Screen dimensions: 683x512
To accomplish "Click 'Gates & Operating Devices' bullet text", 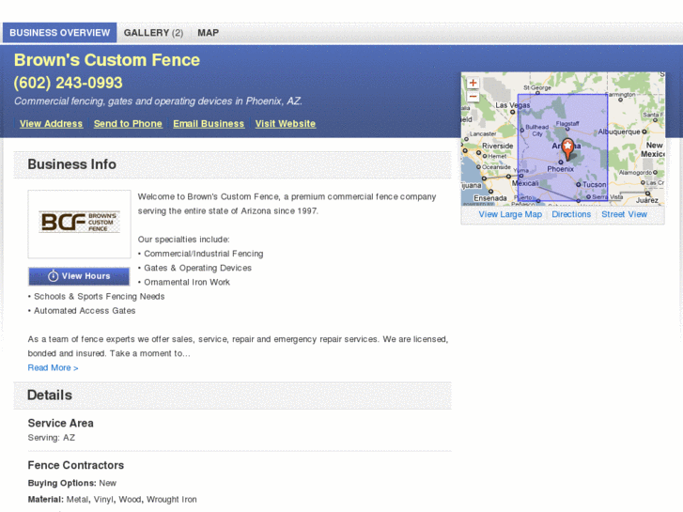I will 197,268.
